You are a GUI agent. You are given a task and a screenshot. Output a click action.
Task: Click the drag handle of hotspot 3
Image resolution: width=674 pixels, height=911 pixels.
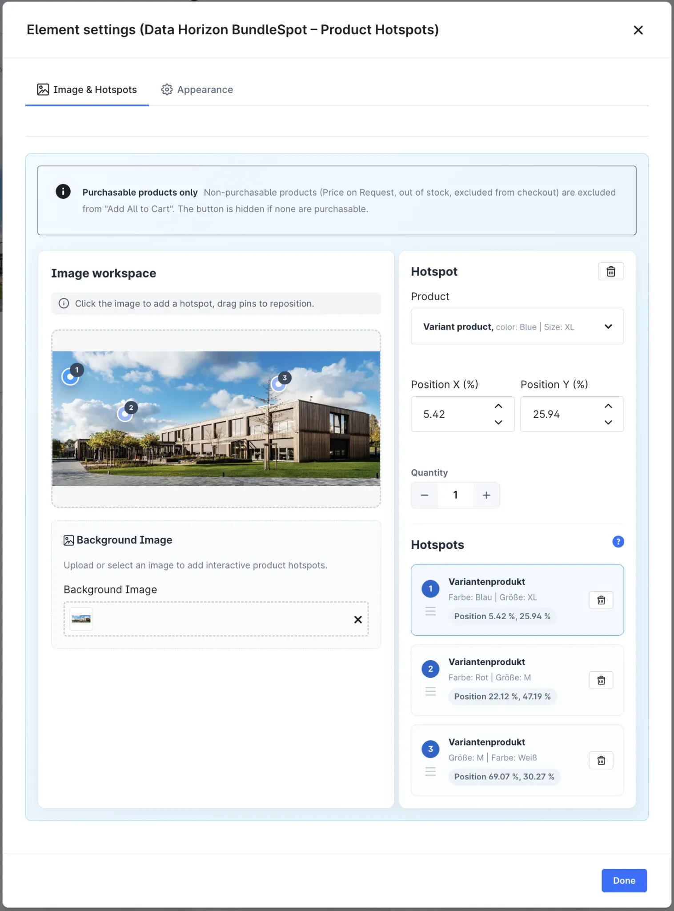click(x=430, y=771)
